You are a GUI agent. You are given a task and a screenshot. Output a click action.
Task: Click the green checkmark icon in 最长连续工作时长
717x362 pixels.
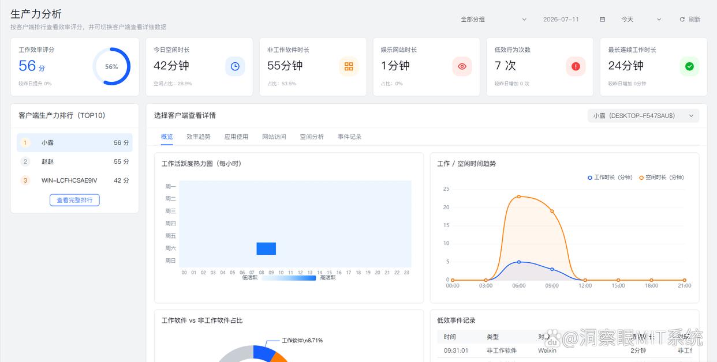(689, 66)
